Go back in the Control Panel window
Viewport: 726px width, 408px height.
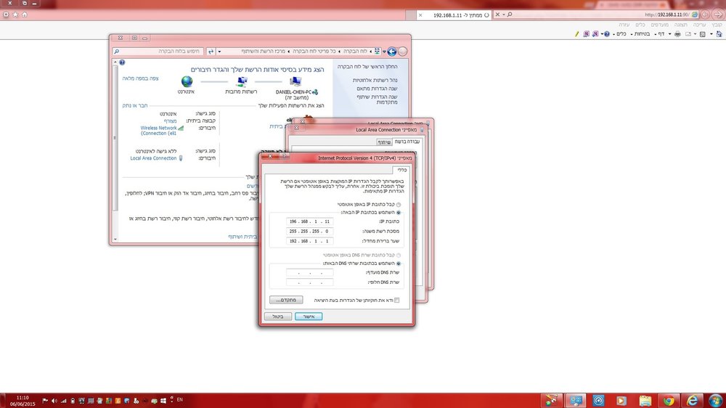click(x=392, y=52)
